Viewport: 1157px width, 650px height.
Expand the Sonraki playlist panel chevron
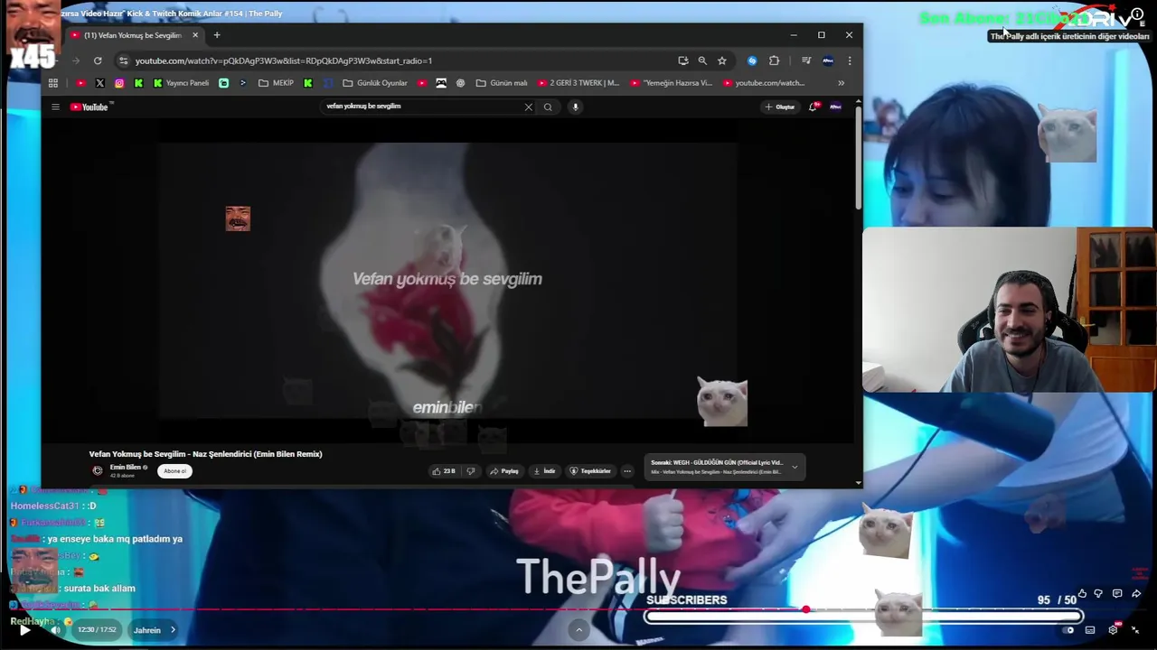(x=795, y=467)
